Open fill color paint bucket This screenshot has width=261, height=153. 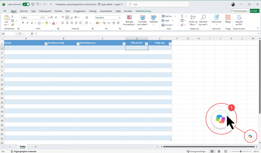pyautogui.click(x=47, y=23)
